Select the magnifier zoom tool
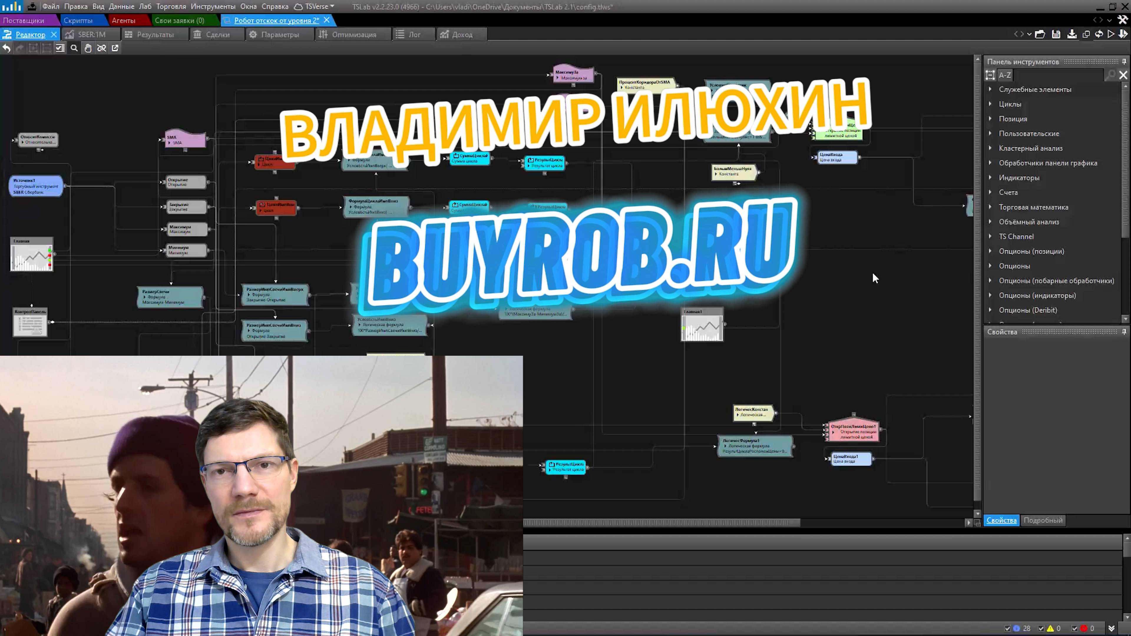The width and height of the screenshot is (1131, 636). coord(74,48)
